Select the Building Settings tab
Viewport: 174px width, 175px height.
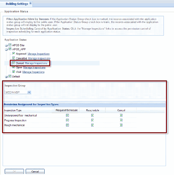point(17,4)
